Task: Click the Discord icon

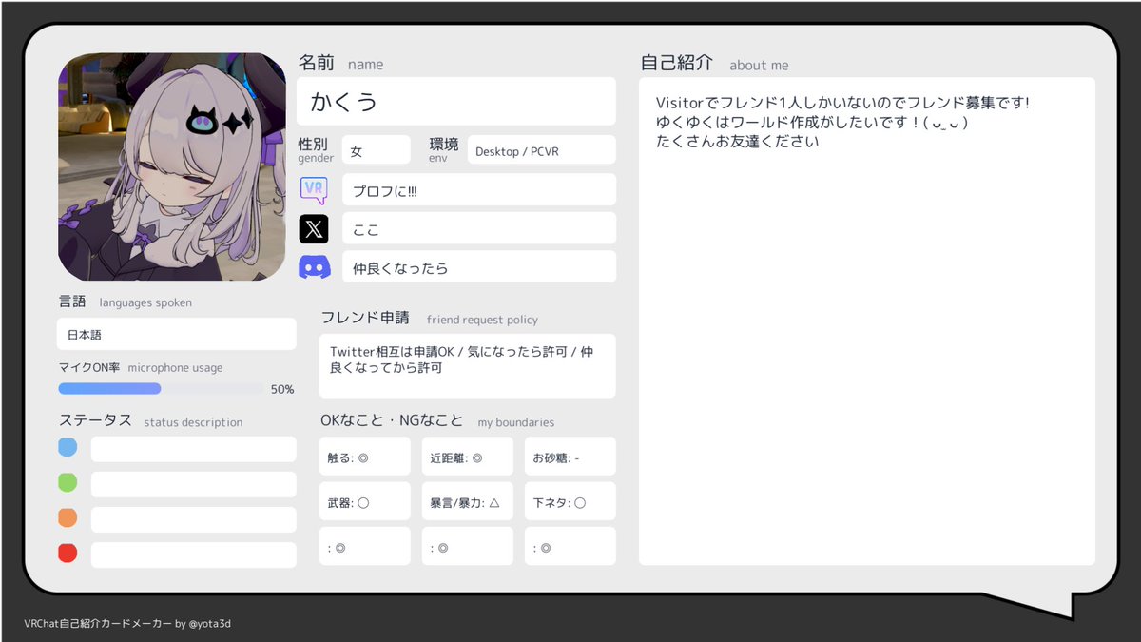Action: pos(314,266)
